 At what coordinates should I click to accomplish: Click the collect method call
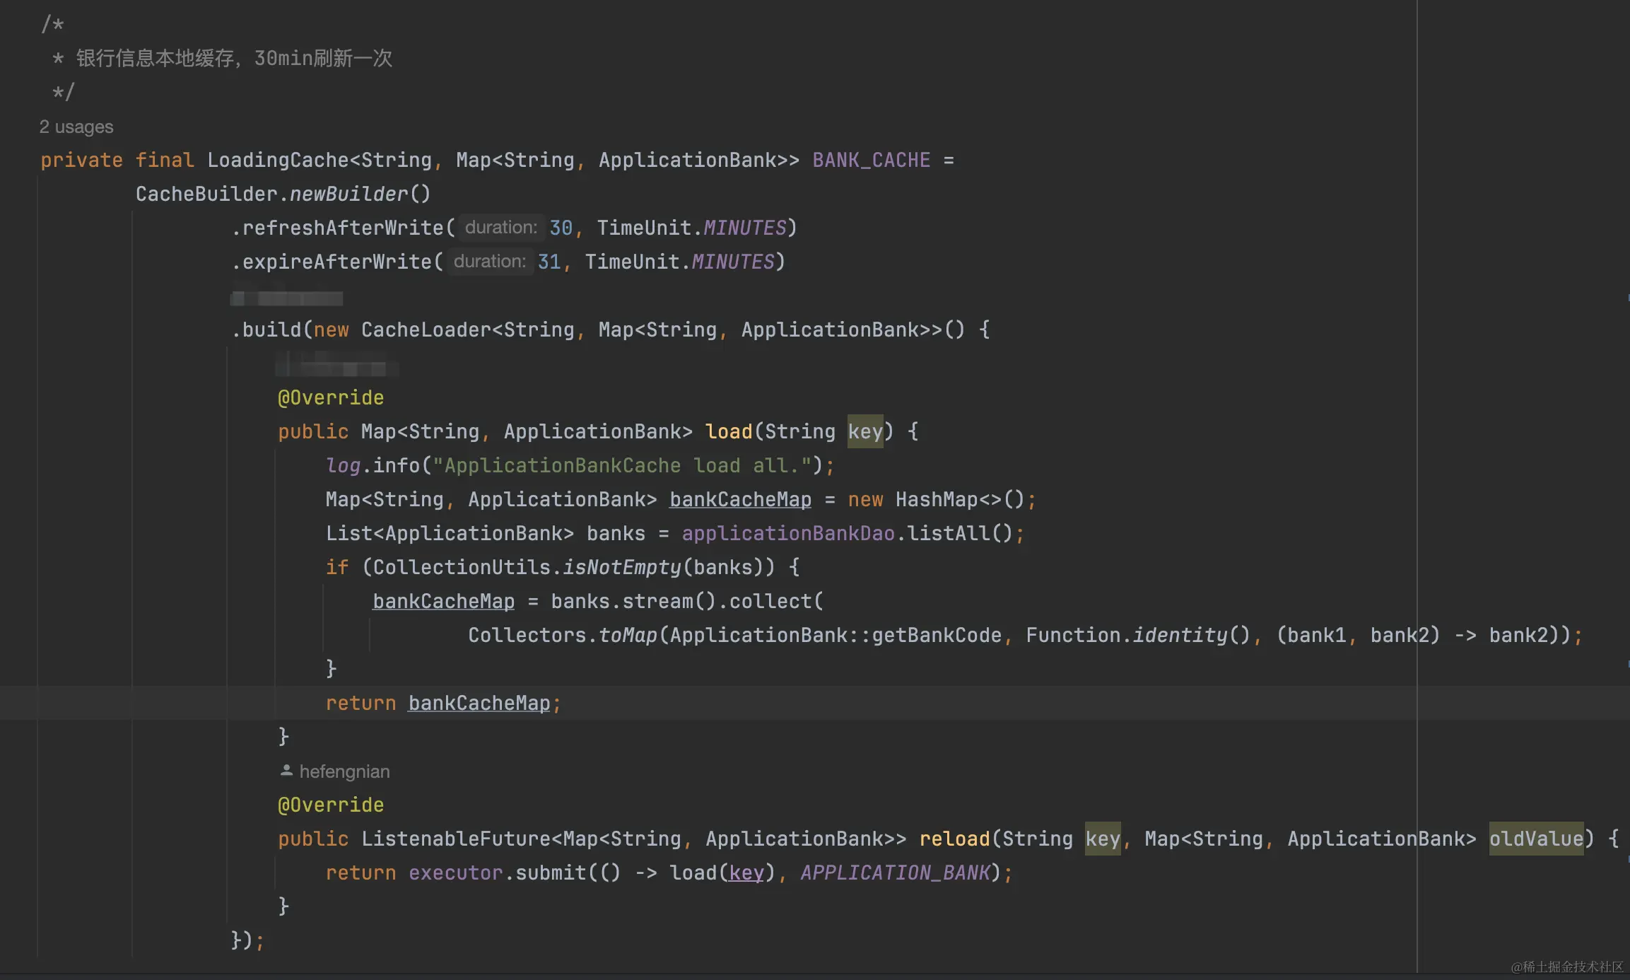[x=770, y=601]
